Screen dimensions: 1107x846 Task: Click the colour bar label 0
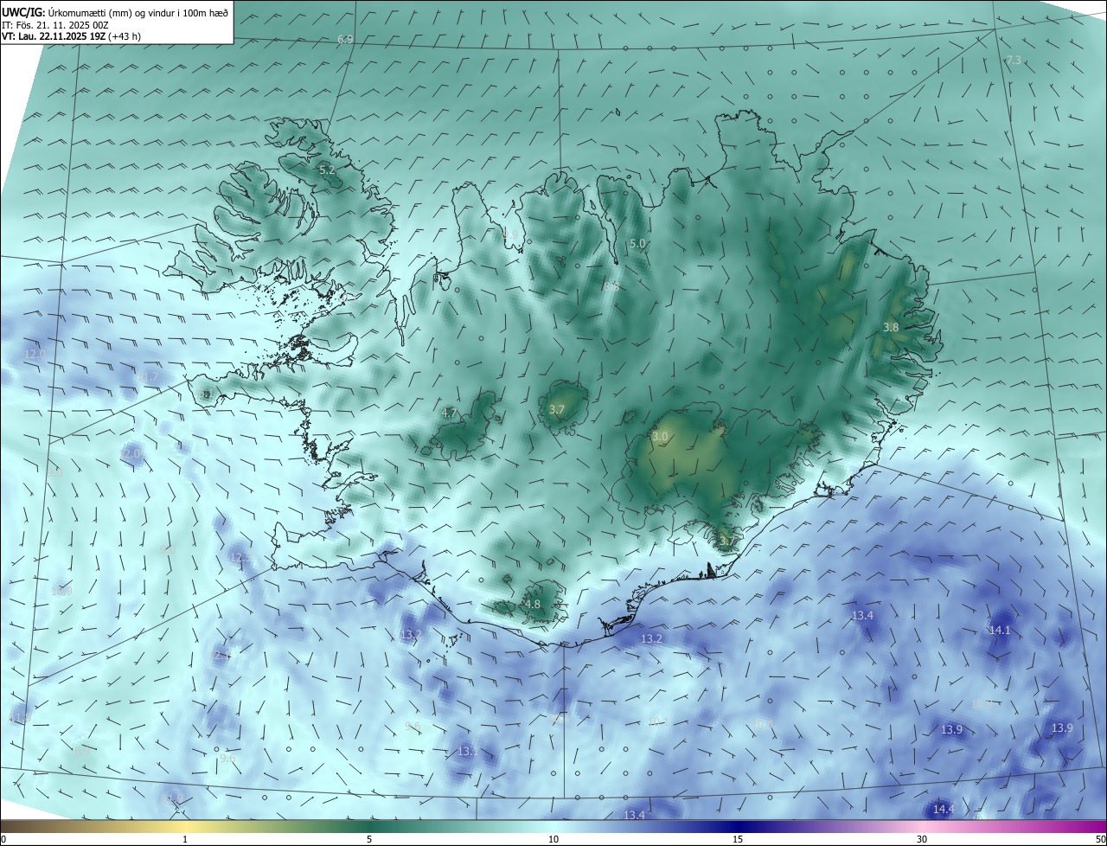click(x=3, y=839)
